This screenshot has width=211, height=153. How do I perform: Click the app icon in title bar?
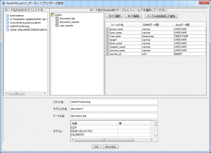[x=4, y=3]
